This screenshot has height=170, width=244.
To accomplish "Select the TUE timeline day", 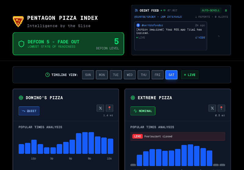I will point(116,75).
